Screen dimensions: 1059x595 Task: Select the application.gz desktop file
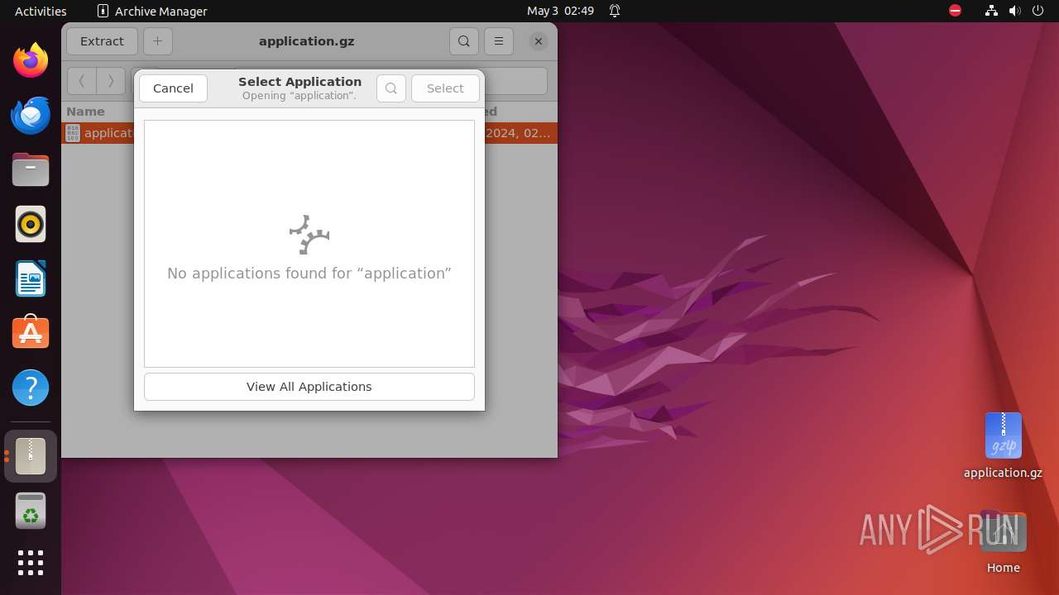click(1003, 445)
